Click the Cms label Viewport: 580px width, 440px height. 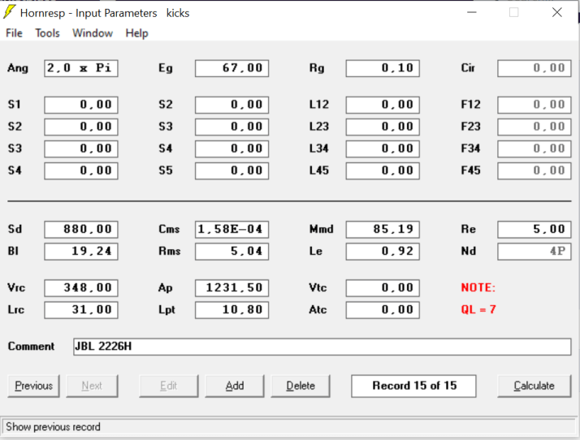point(169,229)
